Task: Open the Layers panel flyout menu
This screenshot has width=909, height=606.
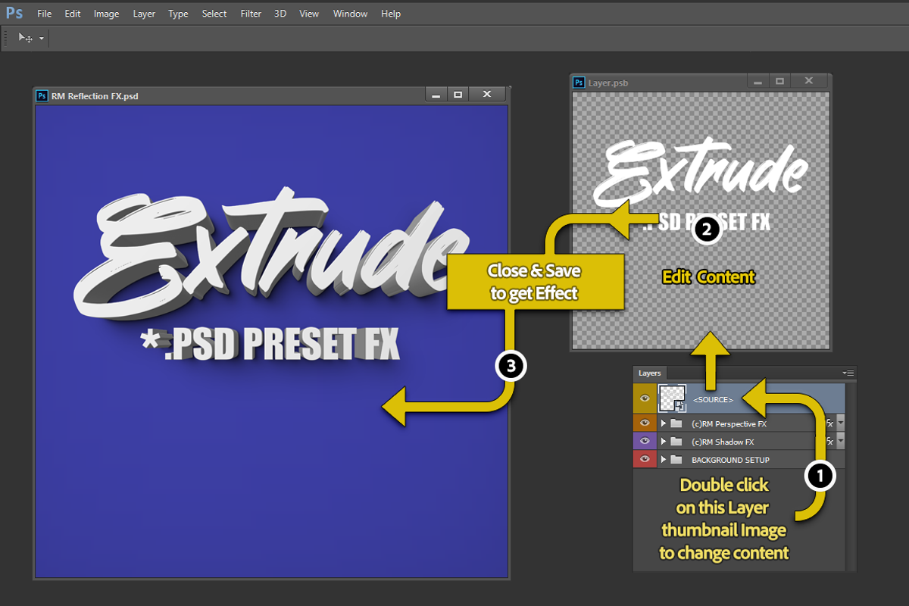Action: point(848,373)
